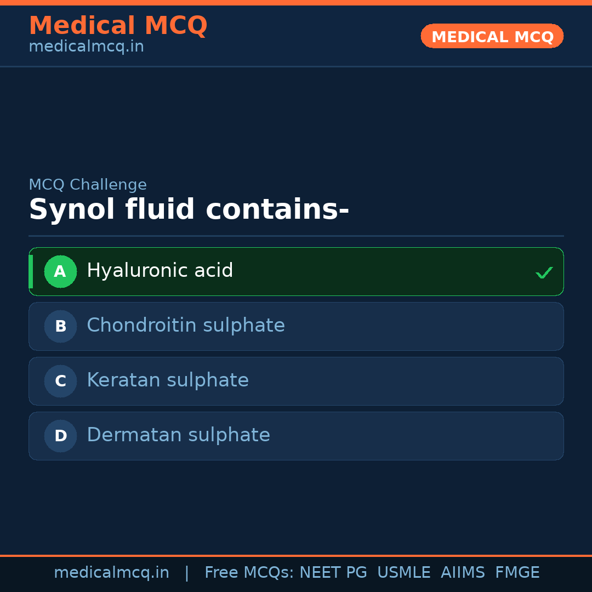The image size is (592, 592).
Task: Click the green checkmark on option A
Action: click(x=544, y=272)
